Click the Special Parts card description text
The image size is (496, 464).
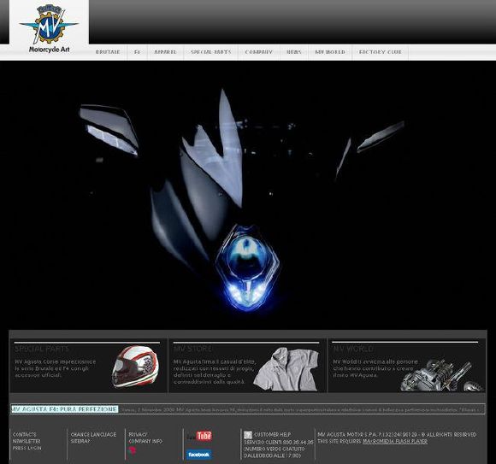[55, 368]
